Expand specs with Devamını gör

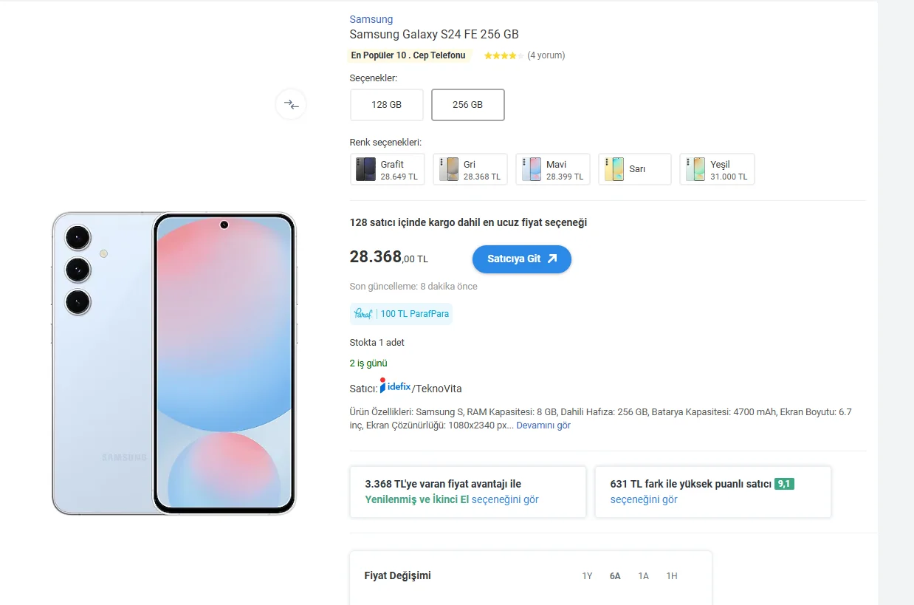pyautogui.click(x=543, y=425)
